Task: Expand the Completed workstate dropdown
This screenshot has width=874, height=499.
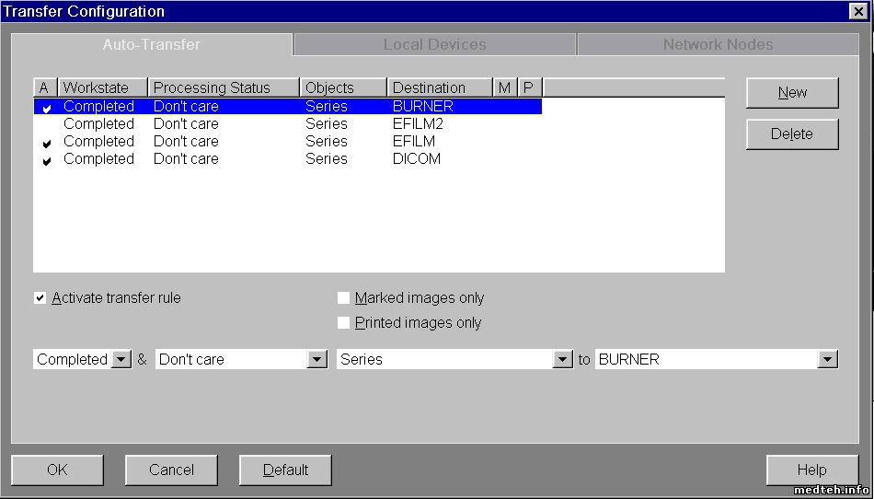Action: coord(121,360)
